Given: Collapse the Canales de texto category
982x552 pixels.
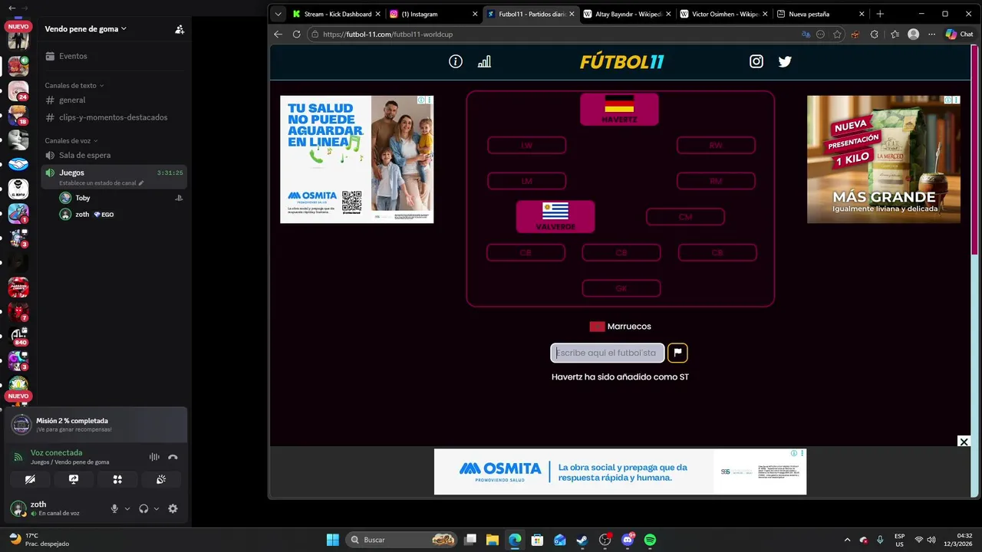Looking at the screenshot, I should [74, 85].
